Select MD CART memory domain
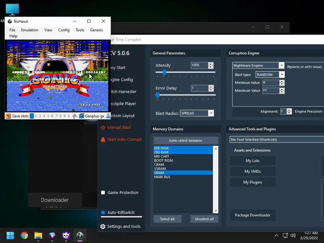 point(183,156)
